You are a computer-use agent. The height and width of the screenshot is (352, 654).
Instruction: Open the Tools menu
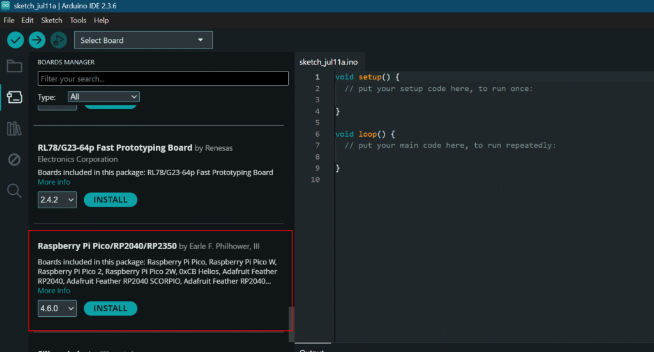pyautogui.click(x=78, y=20)
